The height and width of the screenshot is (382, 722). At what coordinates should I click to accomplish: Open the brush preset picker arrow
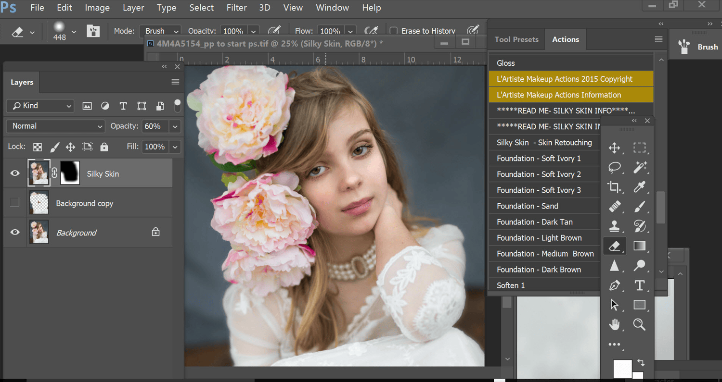pos(74,32)
